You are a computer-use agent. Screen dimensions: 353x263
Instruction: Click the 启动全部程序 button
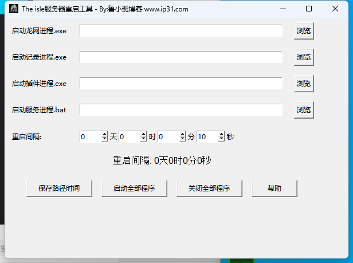(x=134, y=189)
